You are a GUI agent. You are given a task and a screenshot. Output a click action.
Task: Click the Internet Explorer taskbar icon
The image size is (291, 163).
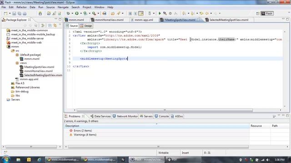(39, 159)
